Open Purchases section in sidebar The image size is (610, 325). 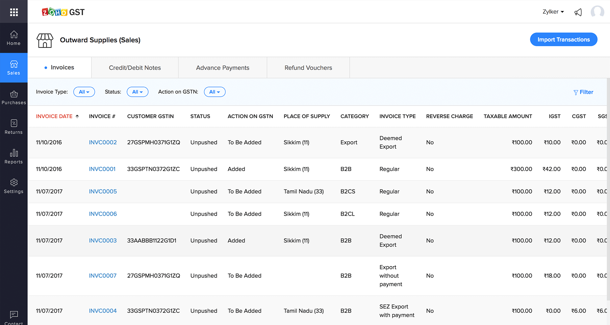(14, 97)
